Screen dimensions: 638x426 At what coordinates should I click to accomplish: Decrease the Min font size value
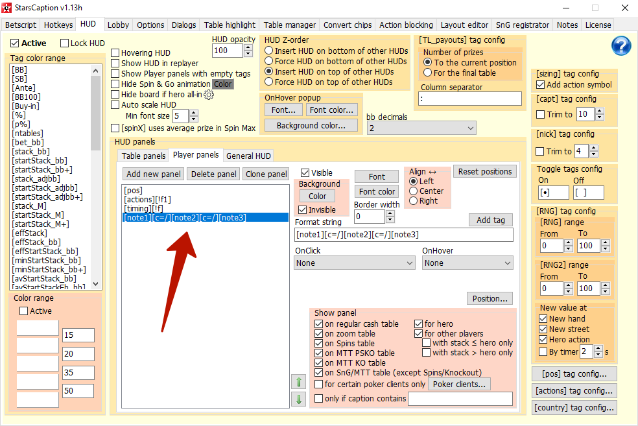pyautogui.click(x=193, y=119)
